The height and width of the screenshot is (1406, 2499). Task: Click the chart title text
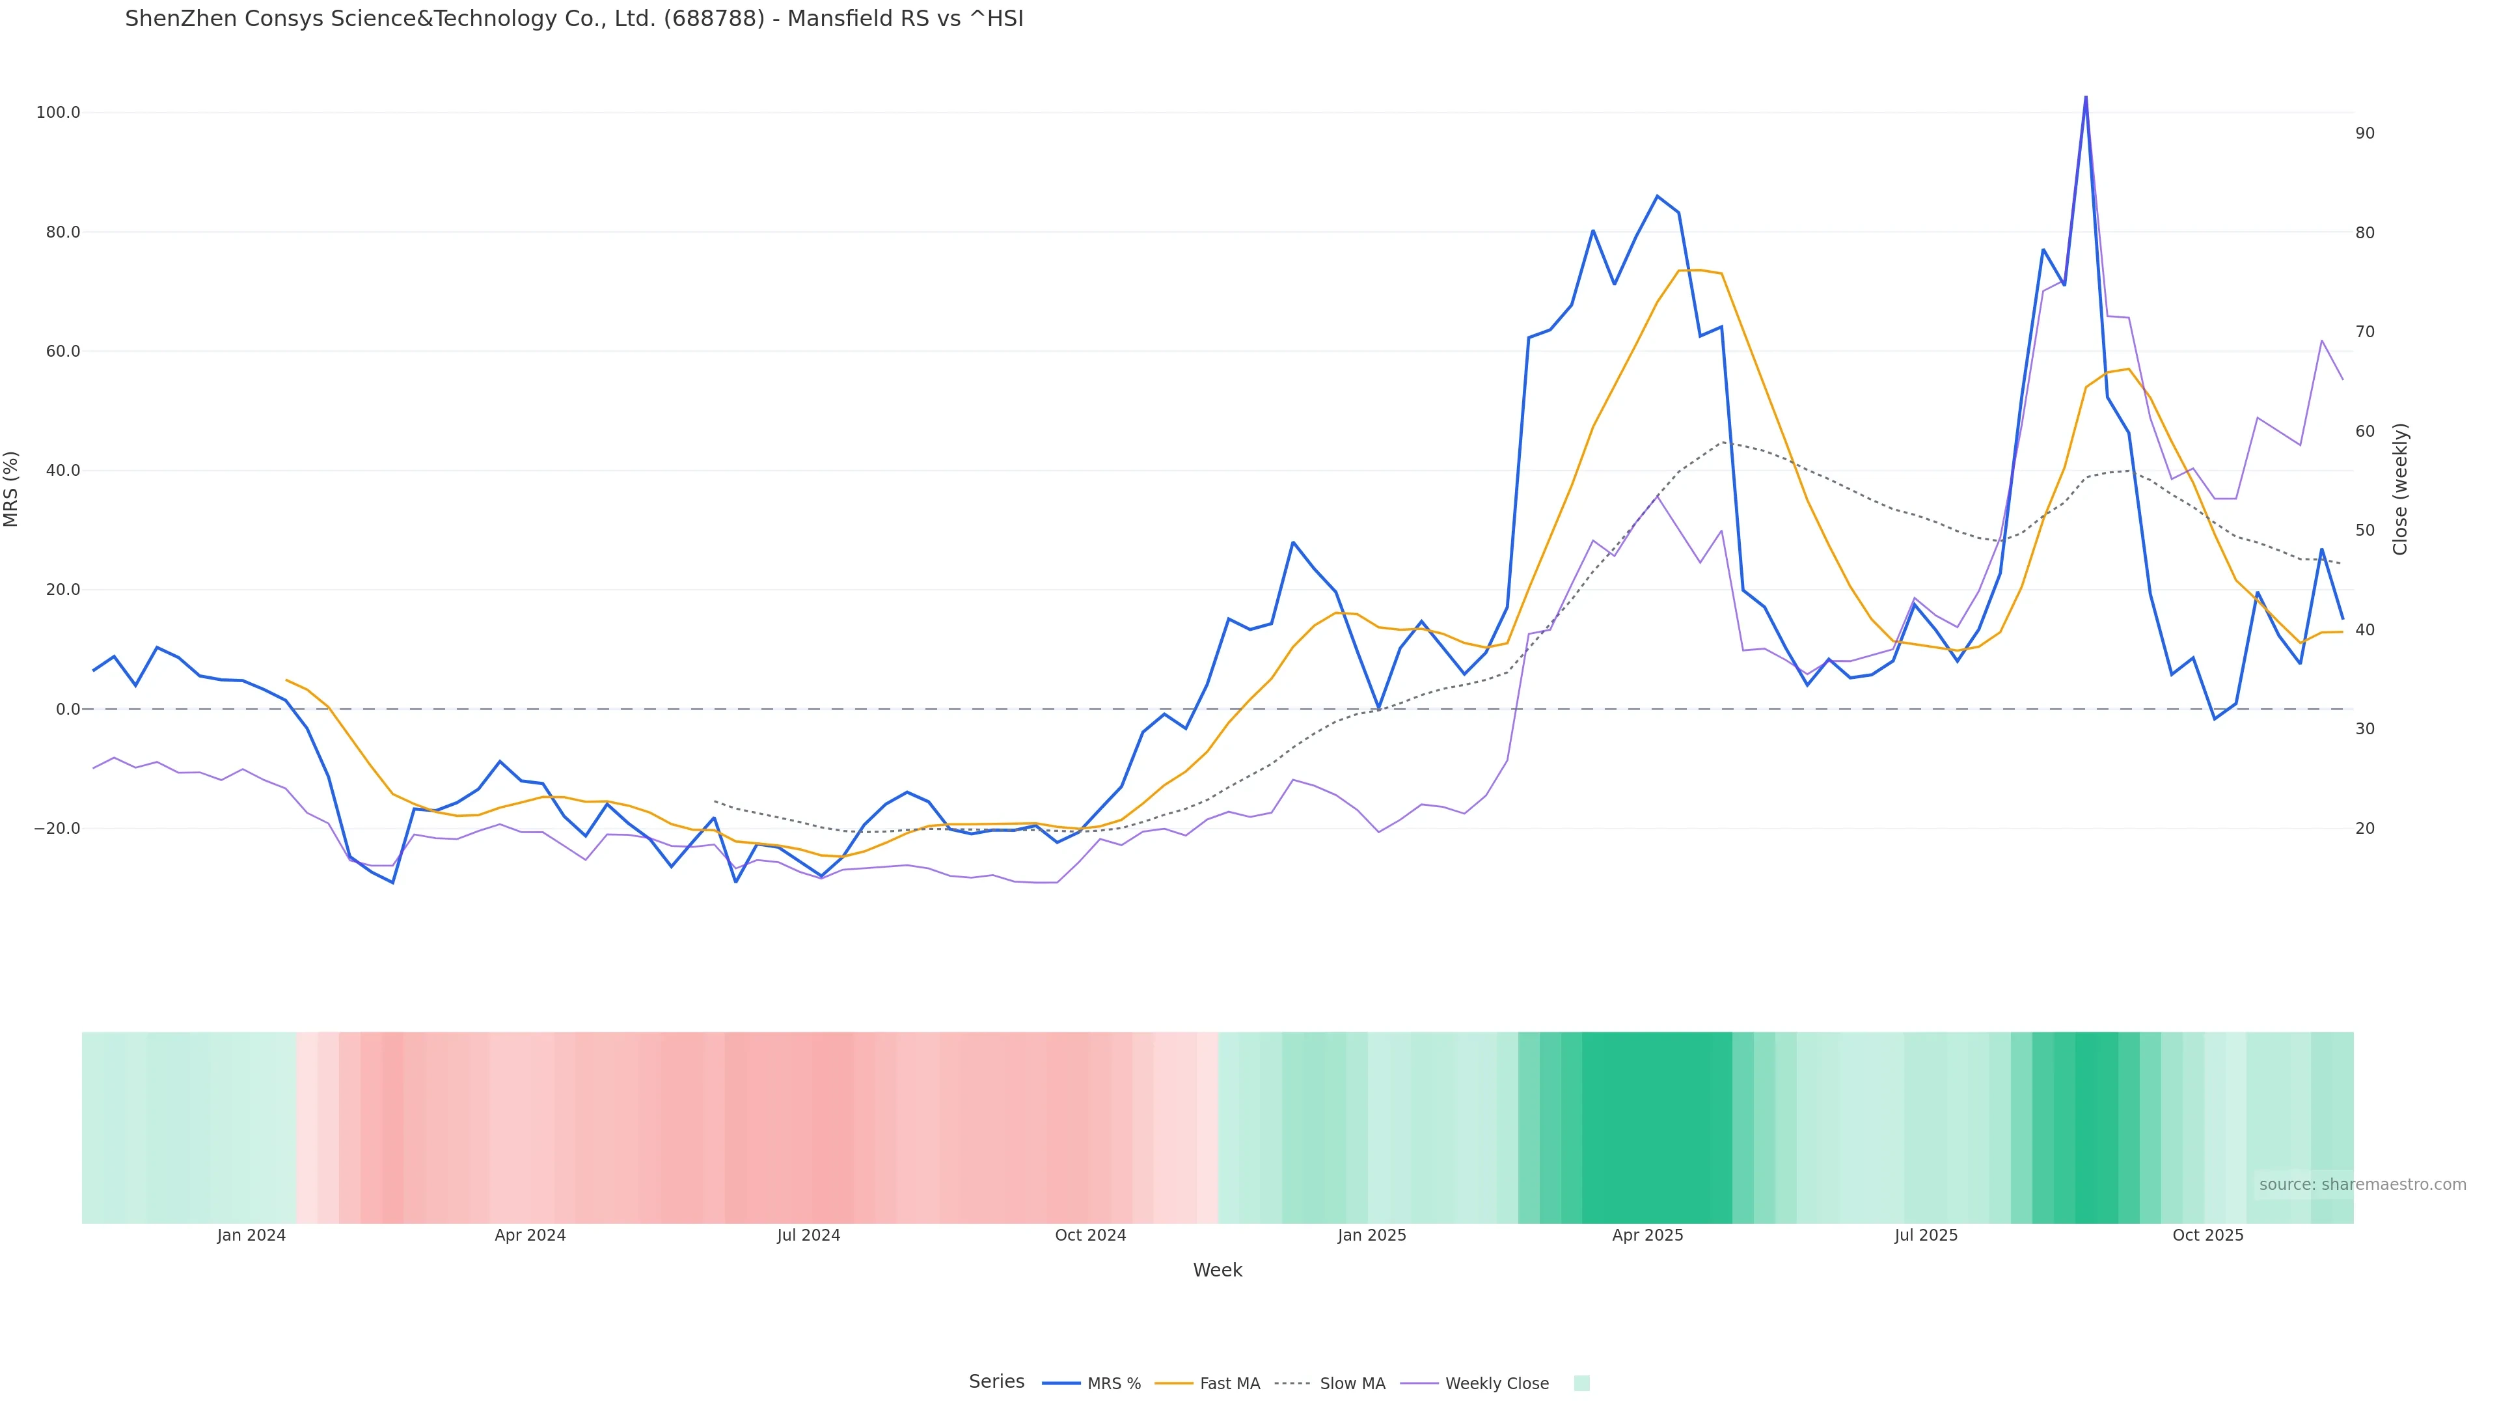[x=573, y=18]
